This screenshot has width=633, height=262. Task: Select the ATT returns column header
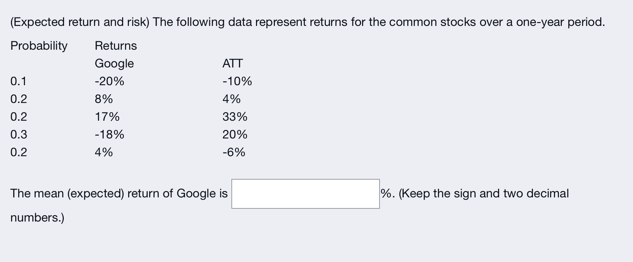233,64
